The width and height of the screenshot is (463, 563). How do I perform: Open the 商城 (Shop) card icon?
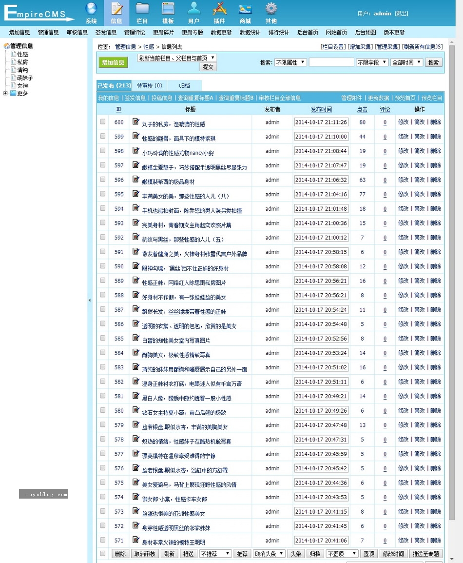[x=245, y=9]
